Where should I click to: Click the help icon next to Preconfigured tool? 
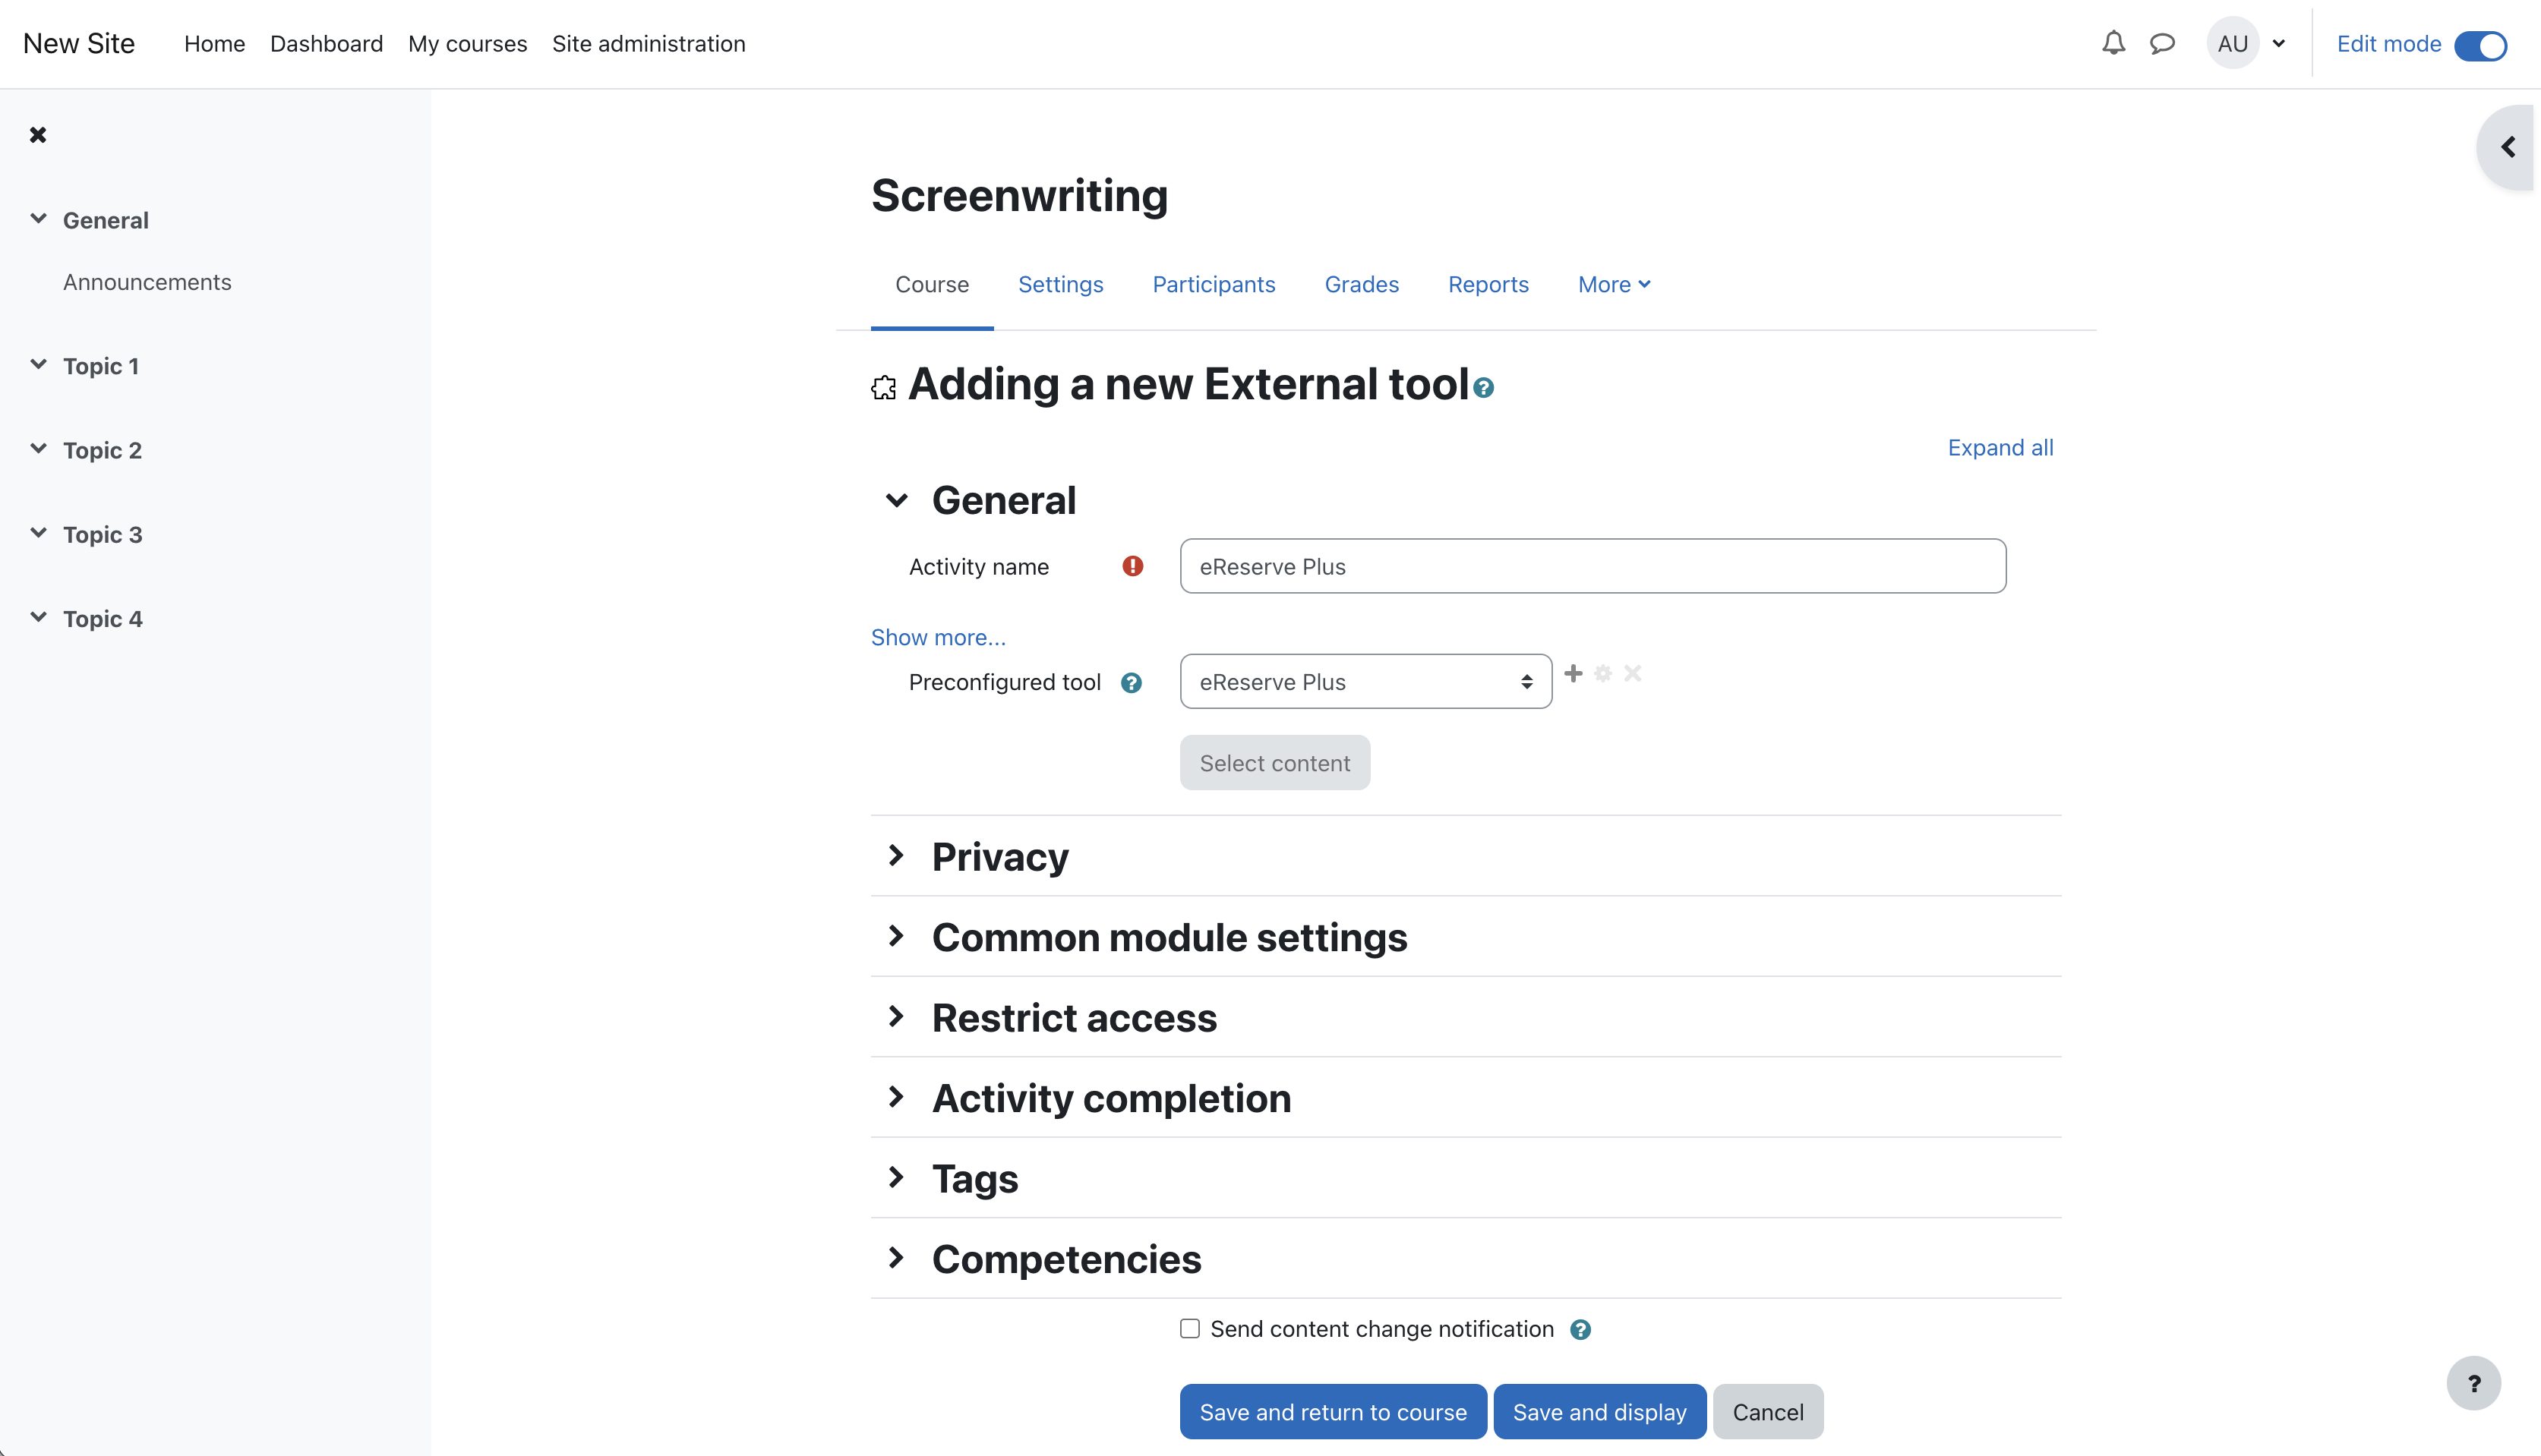point(1129,682)
